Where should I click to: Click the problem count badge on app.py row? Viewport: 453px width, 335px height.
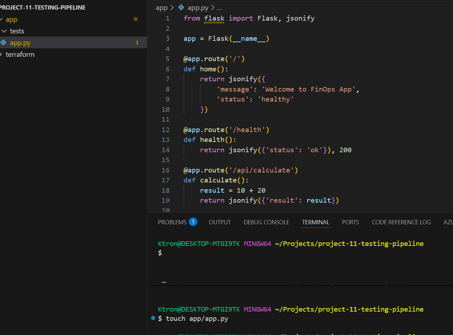click(x=137, y=43)
